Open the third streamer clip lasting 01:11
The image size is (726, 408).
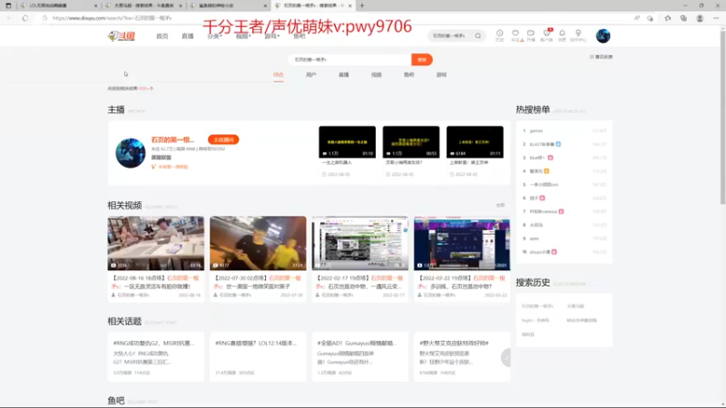[x=475, y=142]
